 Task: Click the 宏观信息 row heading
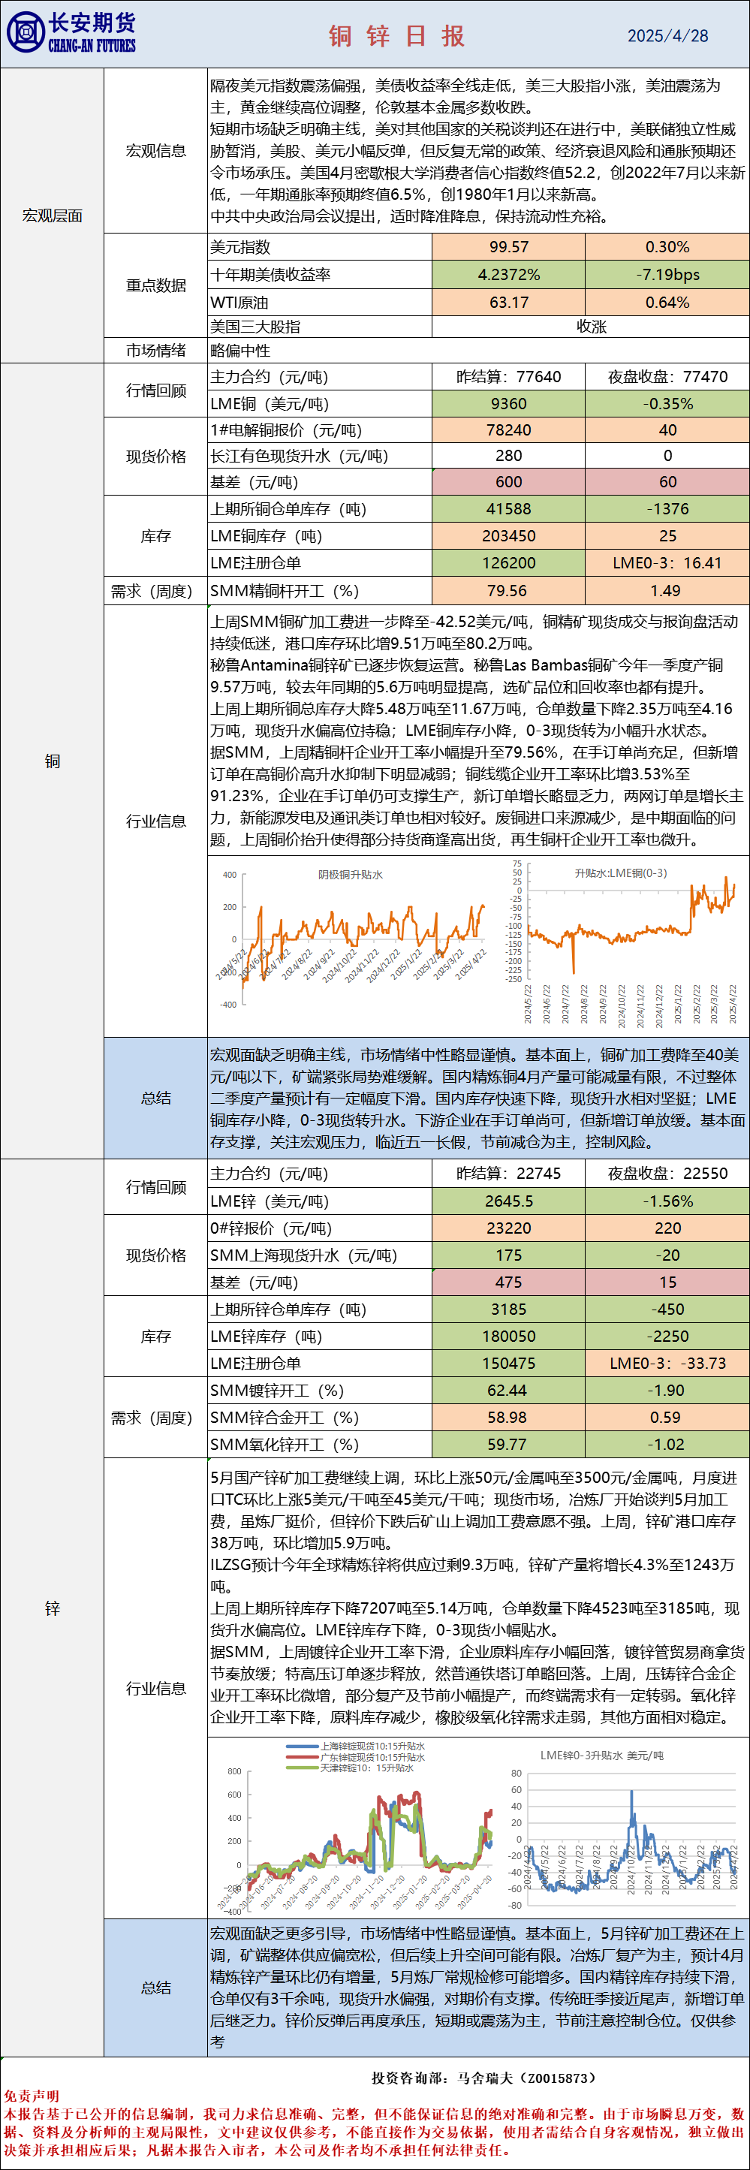tap(156, 151)
